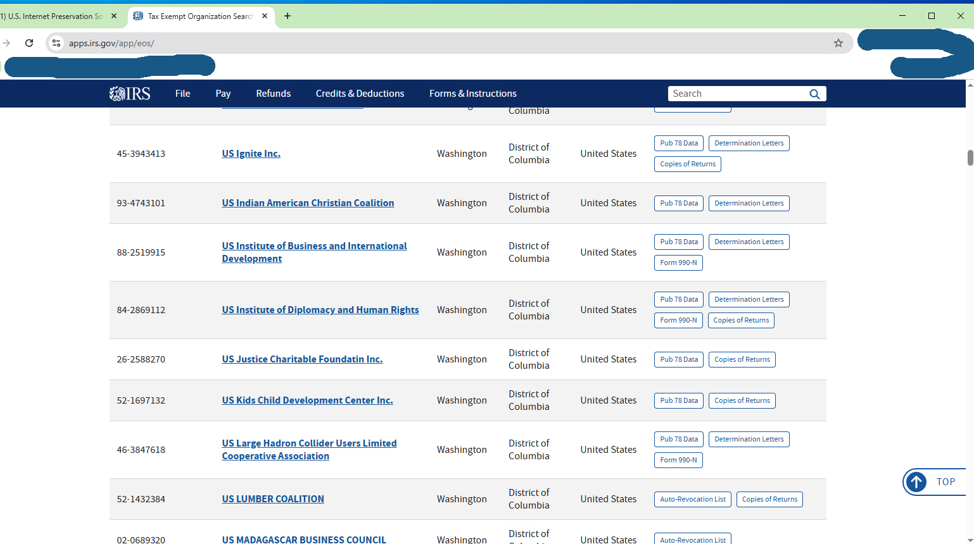Click Determination Letters for US Ignite Inc.
The height and width of the screenshot is (544, 974).
click(x=749, y=144)
